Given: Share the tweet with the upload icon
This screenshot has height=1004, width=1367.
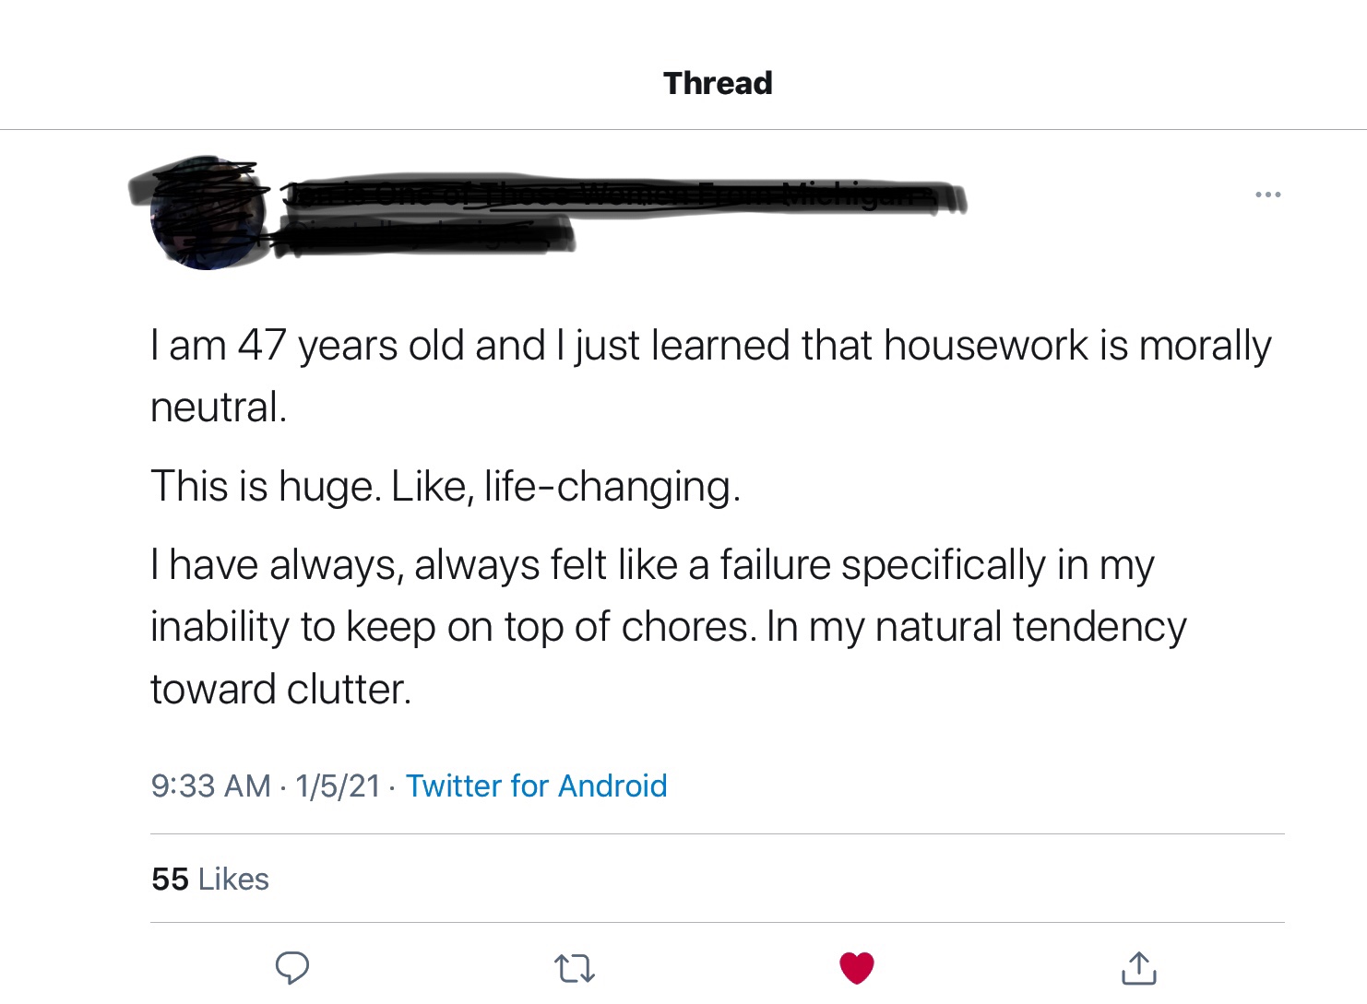Looking at the screenshot, I should 1139,968.
